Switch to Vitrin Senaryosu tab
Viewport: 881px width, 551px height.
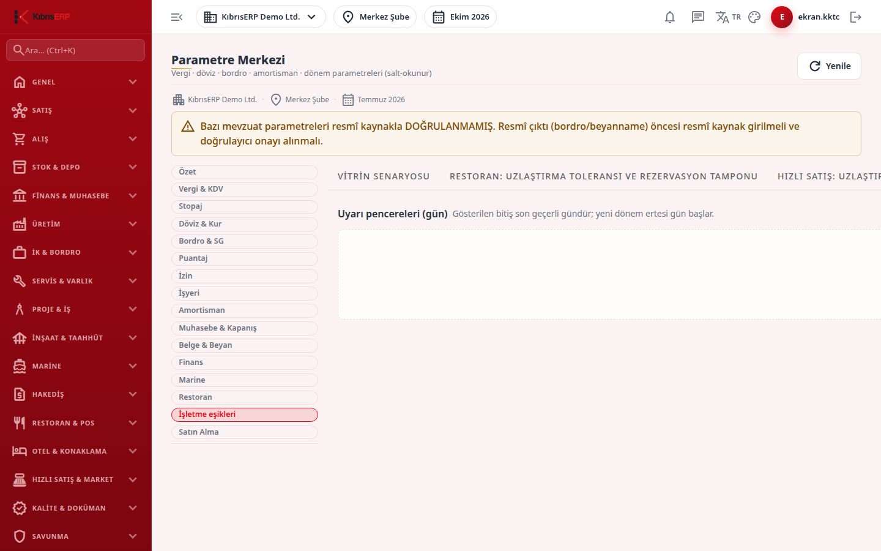coord(384,176)
